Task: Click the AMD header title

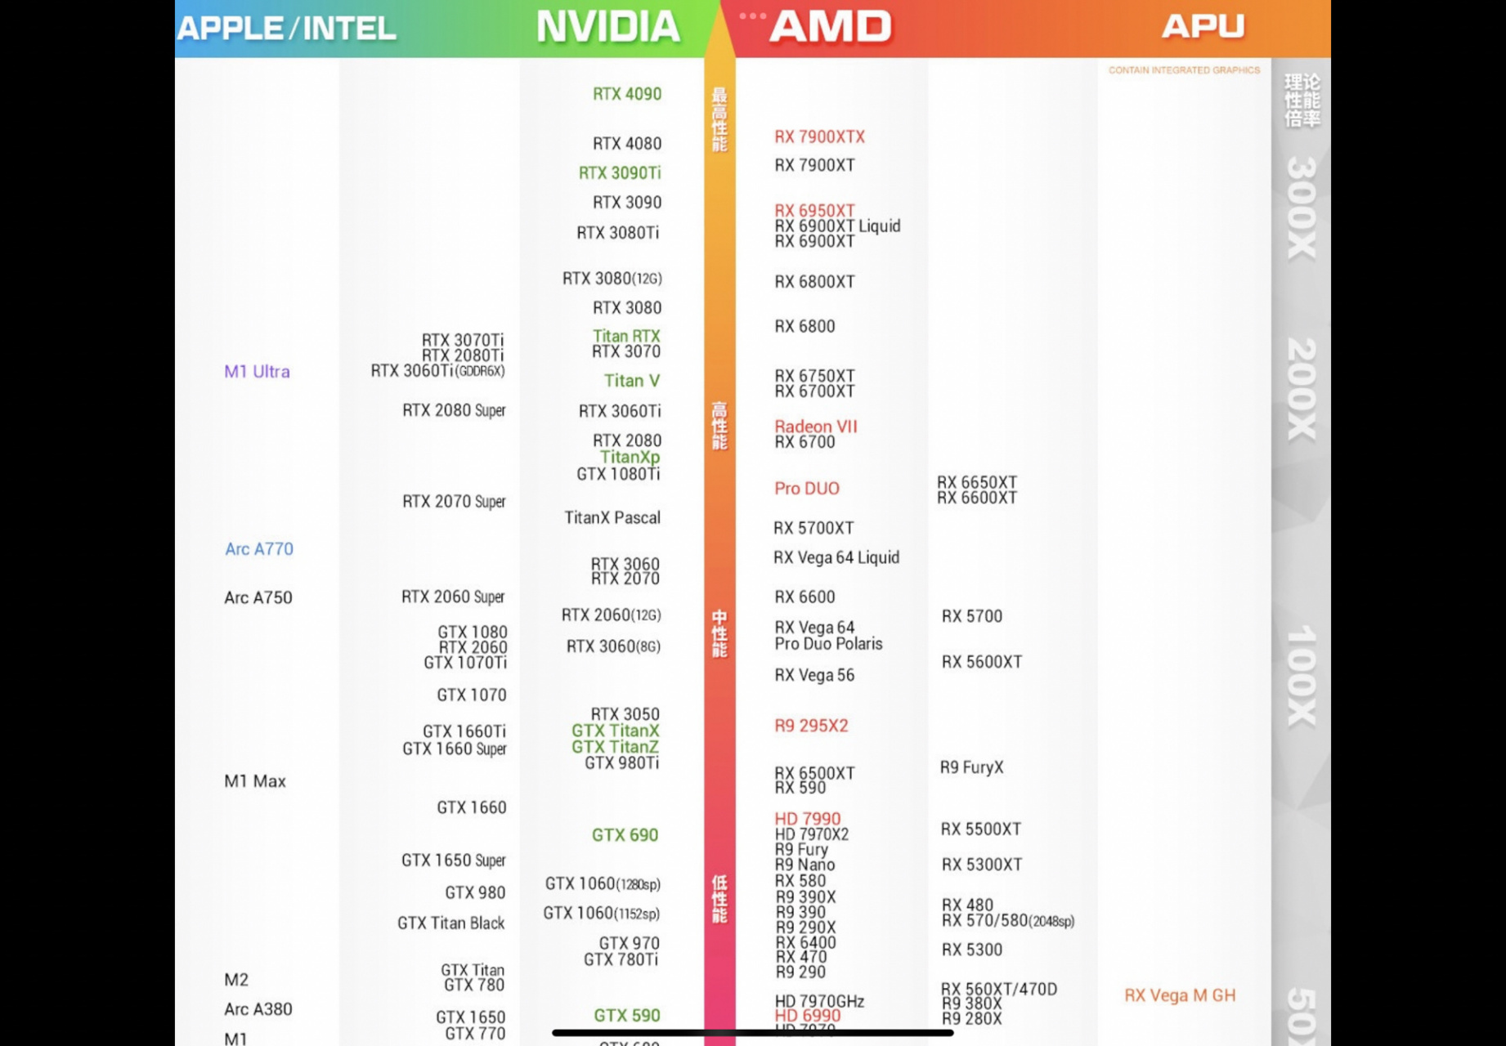Action: point(830,27)
